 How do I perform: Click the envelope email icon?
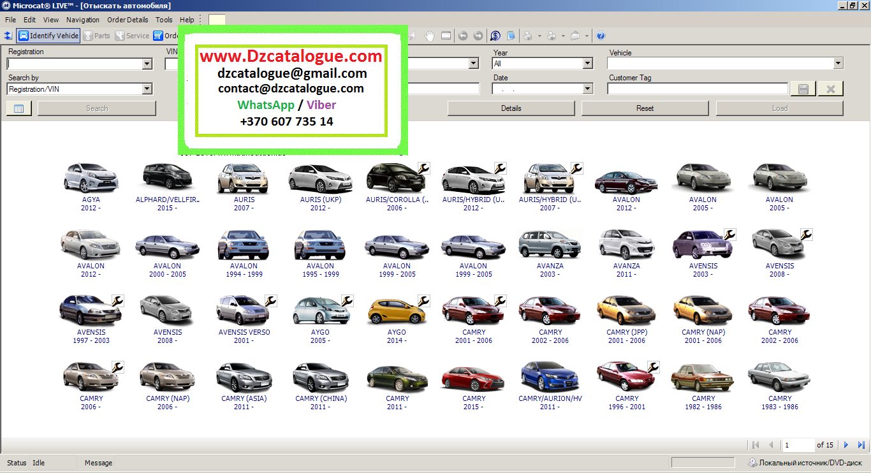click(575, 36)
